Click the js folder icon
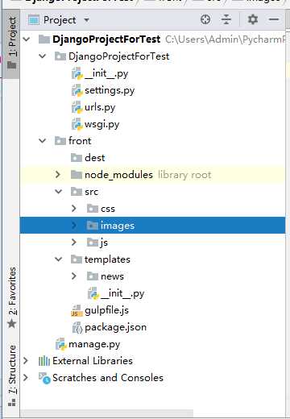290x419 pixels. pyautogui.click(x=93, y=243)
